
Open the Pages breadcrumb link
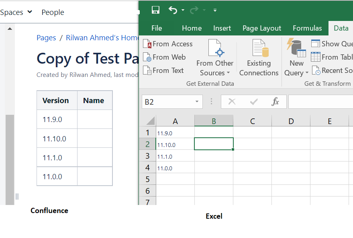46,37
